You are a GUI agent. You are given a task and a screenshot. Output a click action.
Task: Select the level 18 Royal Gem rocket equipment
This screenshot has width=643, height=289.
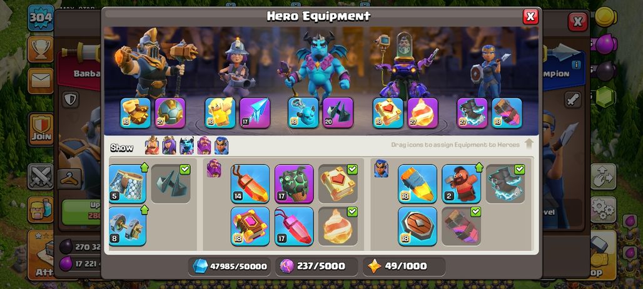point(417,184)
